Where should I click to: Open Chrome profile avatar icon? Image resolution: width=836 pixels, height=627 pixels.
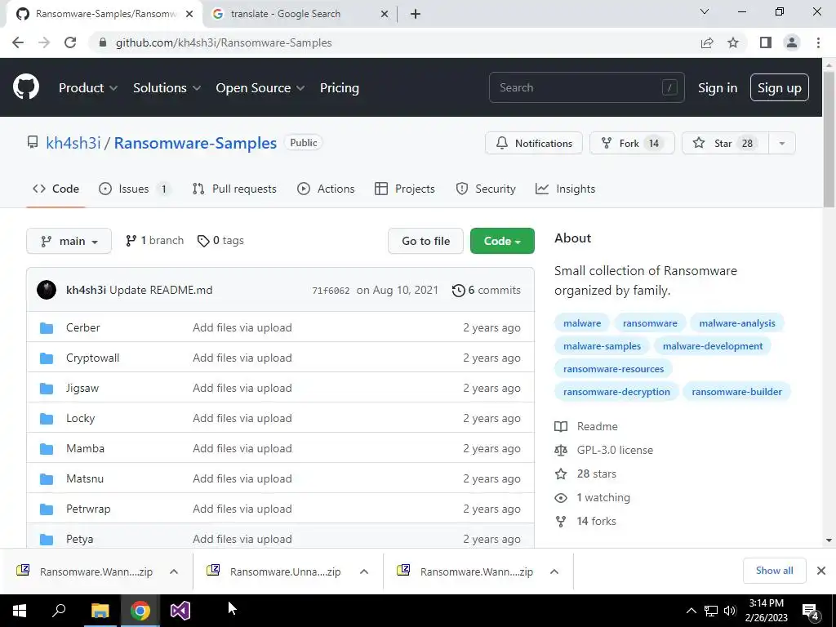tap(792, 42)
